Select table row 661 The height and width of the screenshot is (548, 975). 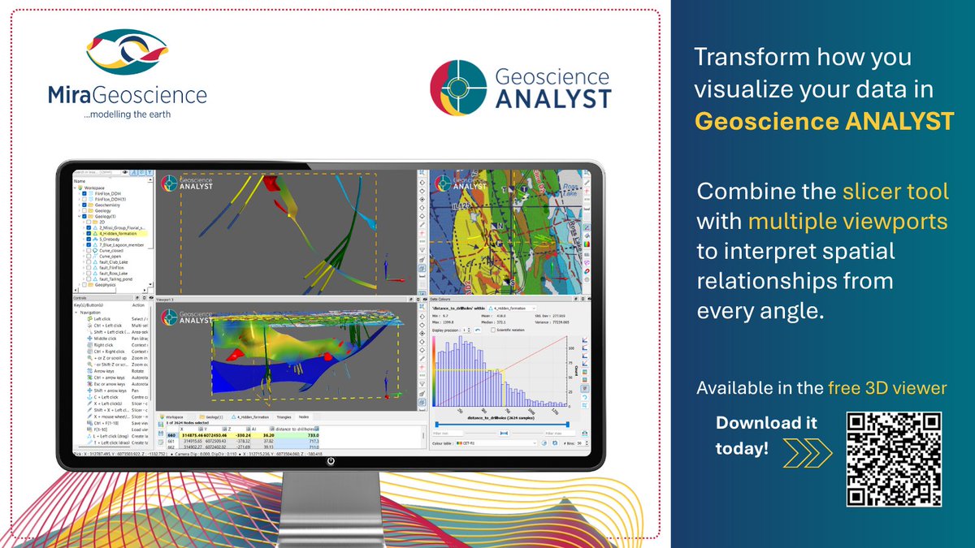pyautogui.click(x=244, y=442)
